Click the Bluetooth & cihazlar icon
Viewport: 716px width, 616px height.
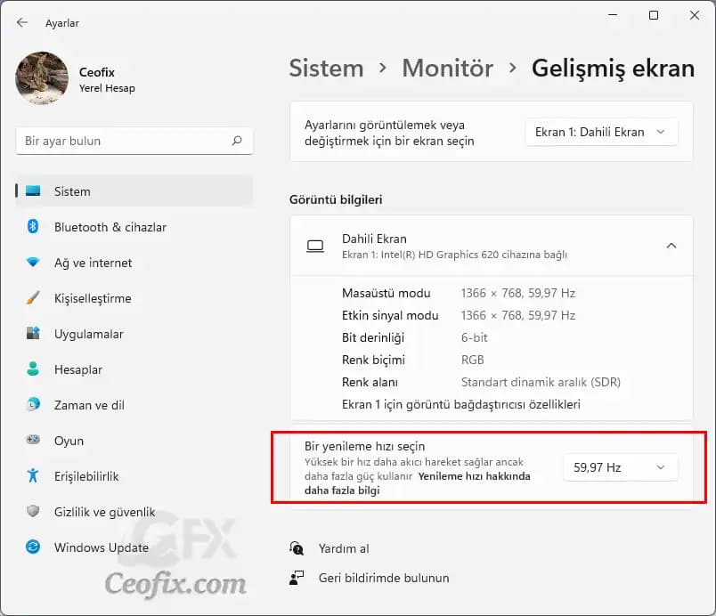pos(33,227)
